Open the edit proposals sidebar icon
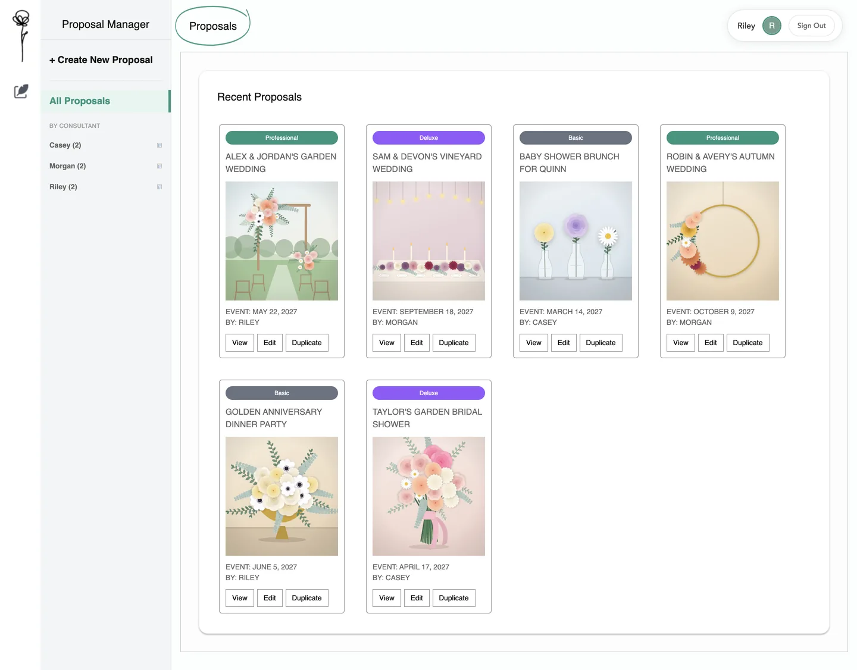This screenshot has height=670, width=857. [21, 91]
